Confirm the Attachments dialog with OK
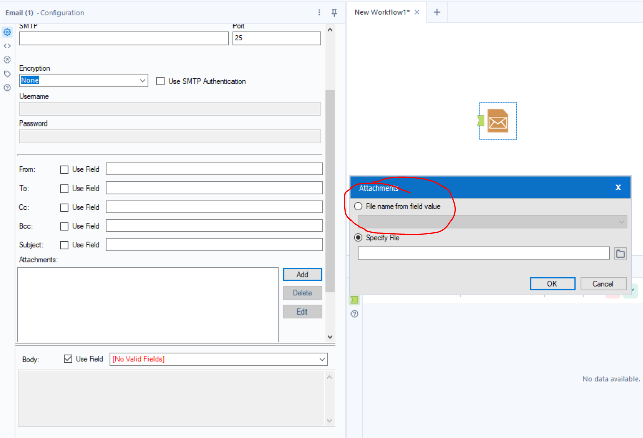Viewport: 643px width, 438px height. (x=552, y=283)
